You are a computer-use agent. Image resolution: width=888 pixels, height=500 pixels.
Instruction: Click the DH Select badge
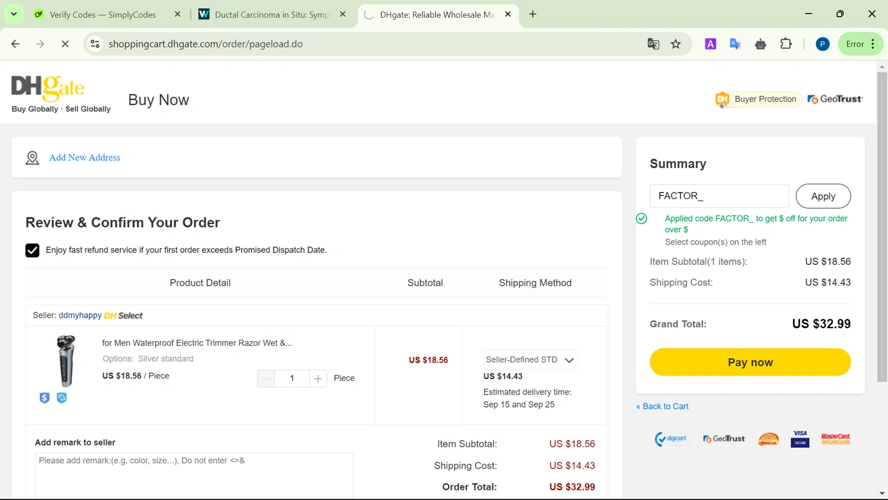click(123, 316)
